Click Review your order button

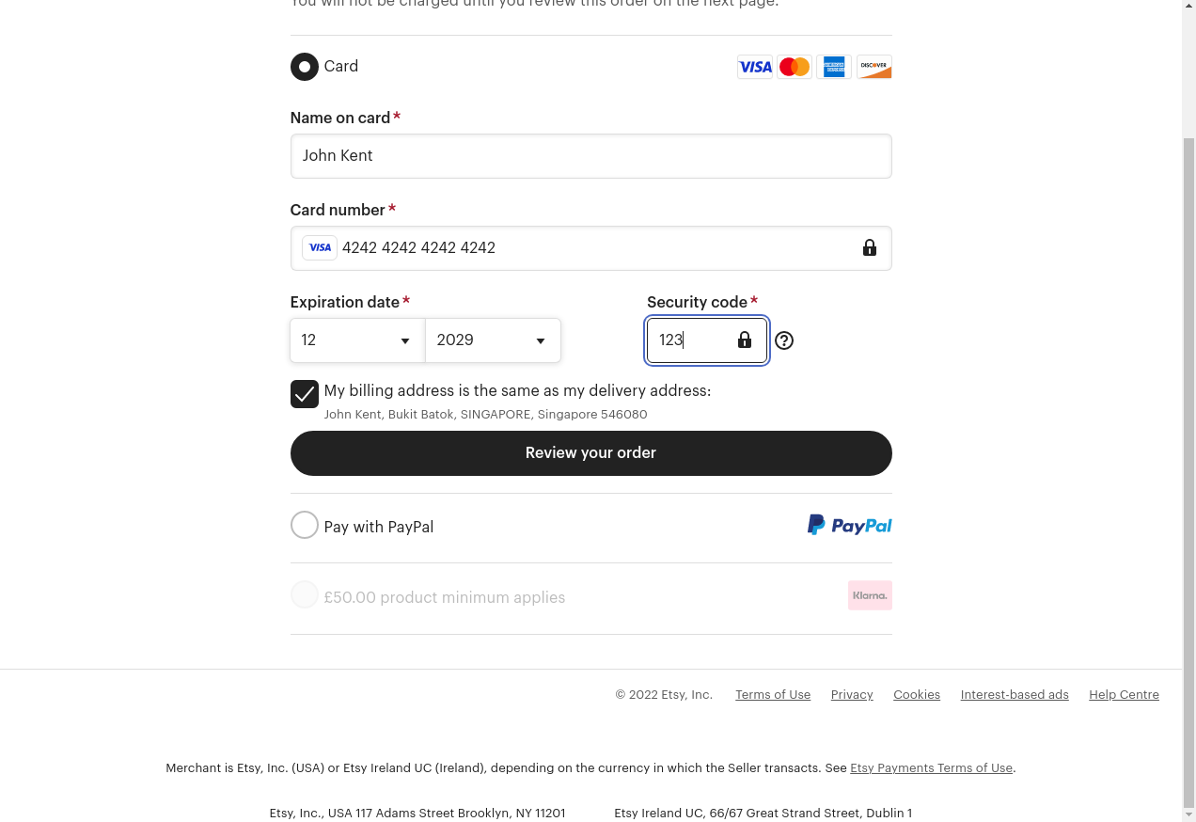point(590,453)
